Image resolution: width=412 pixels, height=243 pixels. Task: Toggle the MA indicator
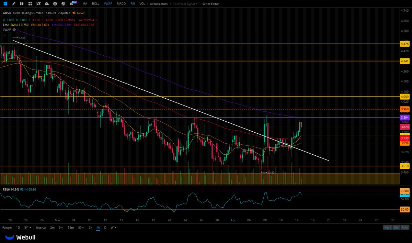[x=85, y=3]
